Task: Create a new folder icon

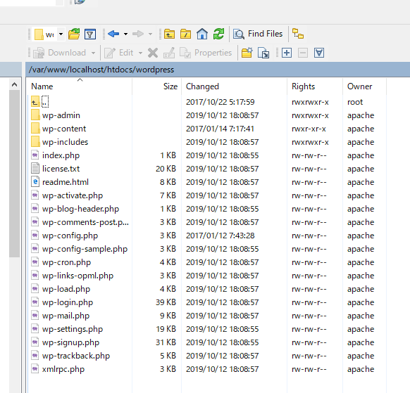Action: (247, 53)
